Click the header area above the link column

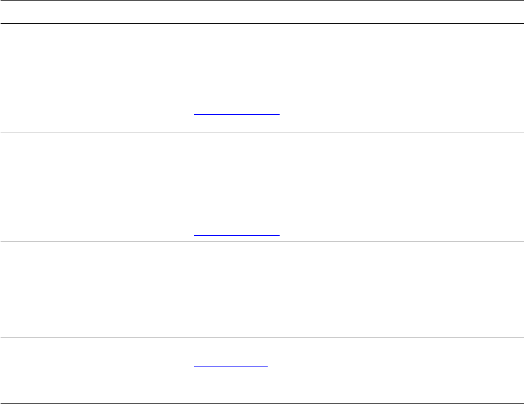pos(236,12)
